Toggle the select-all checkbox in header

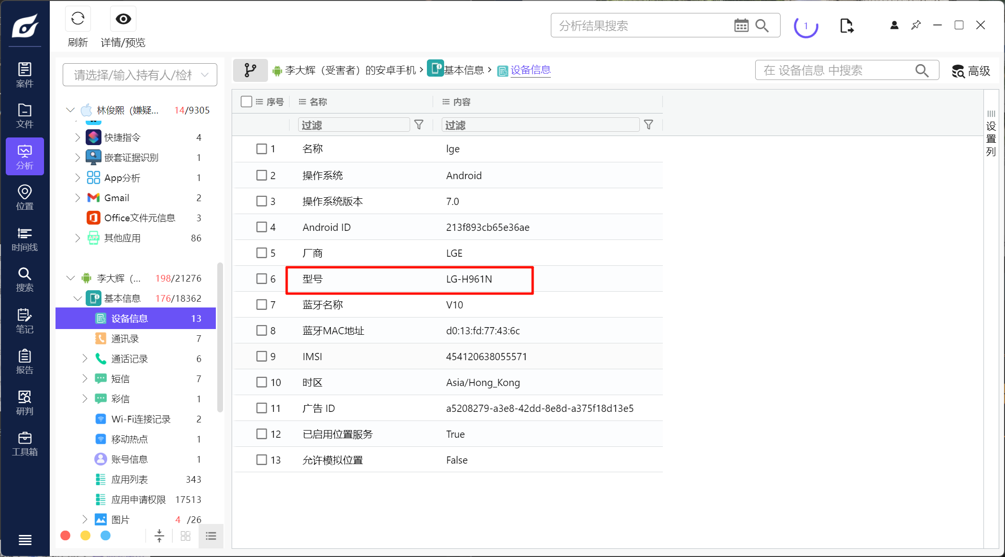(246, 102)
